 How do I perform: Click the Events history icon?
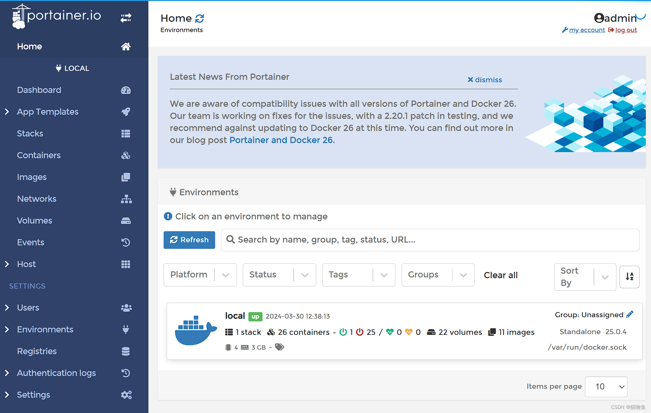click(126, 242)
